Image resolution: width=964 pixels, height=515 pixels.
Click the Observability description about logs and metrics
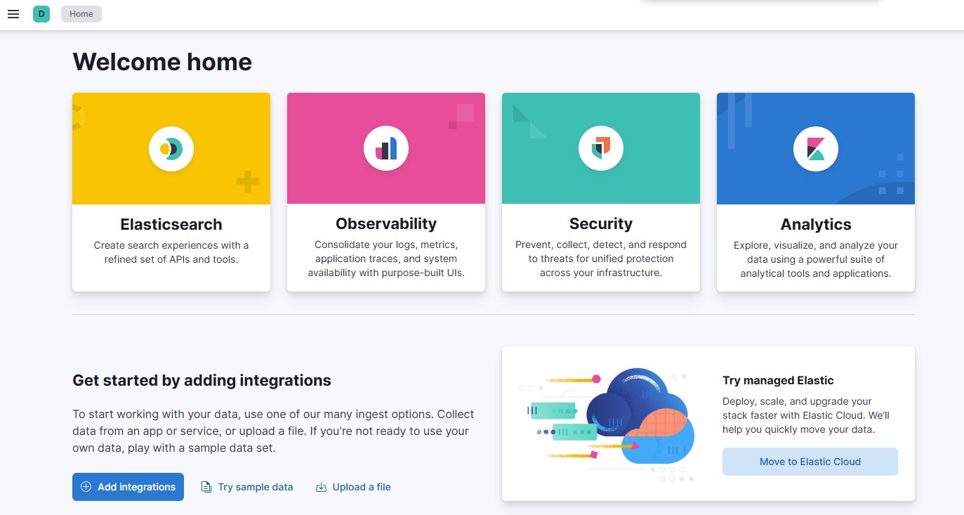click(386, 259)
